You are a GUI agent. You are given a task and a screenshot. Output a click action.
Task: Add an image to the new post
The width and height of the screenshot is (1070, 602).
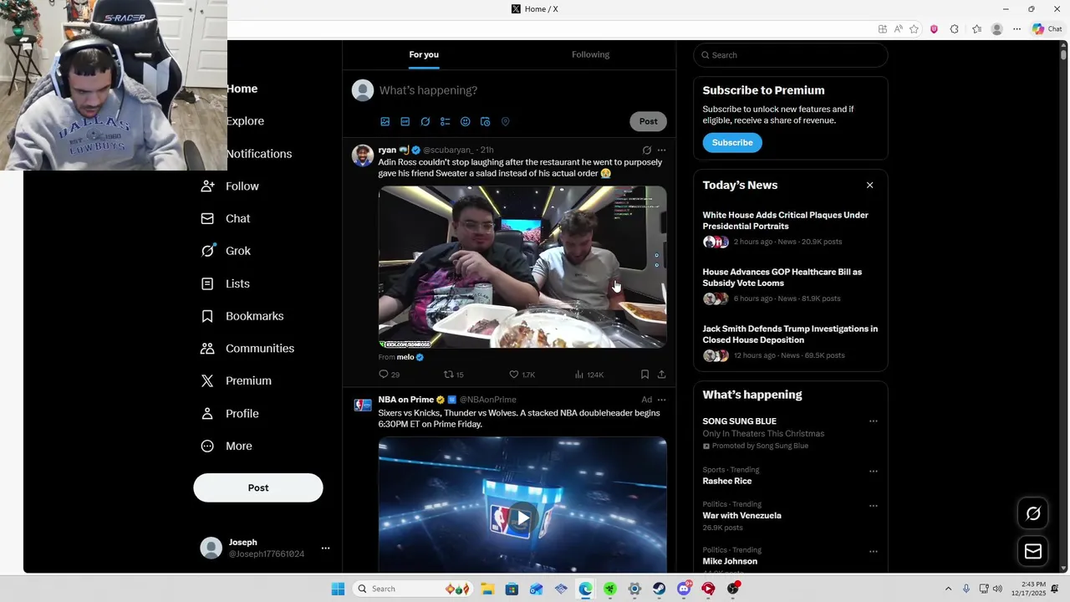coord(385,121)
